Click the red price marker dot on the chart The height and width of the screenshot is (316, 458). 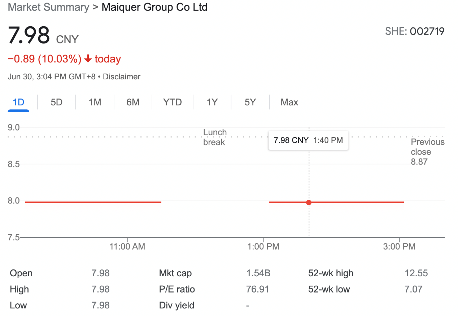[309, 202]
